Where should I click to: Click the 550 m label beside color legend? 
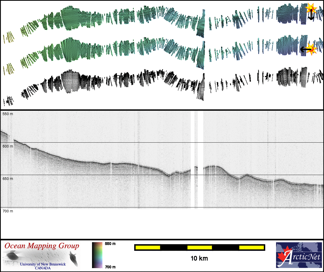[110, 244]
